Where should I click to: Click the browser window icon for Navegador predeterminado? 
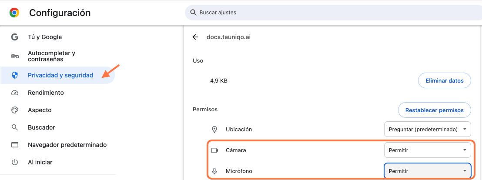point(15,145)
